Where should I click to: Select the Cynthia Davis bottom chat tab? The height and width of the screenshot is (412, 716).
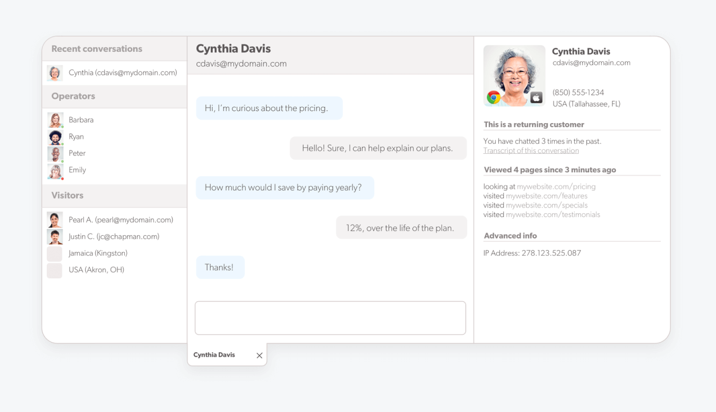pos(214,355)
